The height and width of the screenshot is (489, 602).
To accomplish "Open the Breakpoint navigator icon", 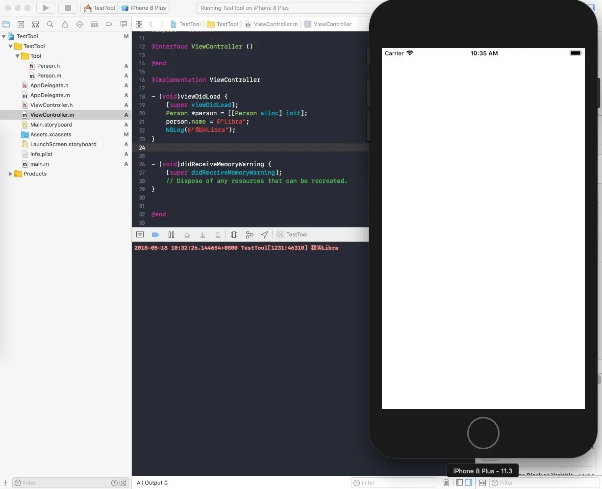I will (109, 24).
